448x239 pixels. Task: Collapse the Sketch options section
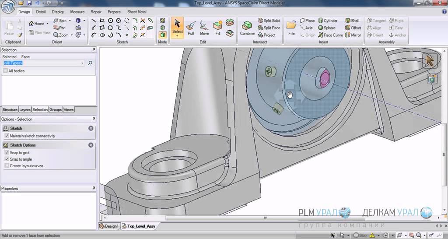click(91, 145)
